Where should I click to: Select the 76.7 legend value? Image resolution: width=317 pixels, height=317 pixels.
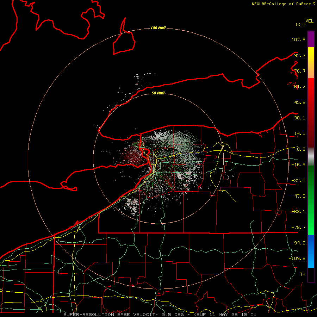300,71
